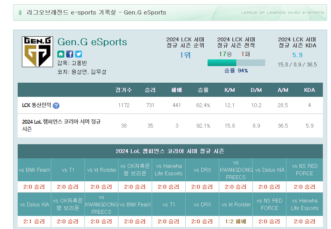The height and width of the screenshot is (229, 331).
Task: Click the KDA column header
Action: click(x=309, y=90)
